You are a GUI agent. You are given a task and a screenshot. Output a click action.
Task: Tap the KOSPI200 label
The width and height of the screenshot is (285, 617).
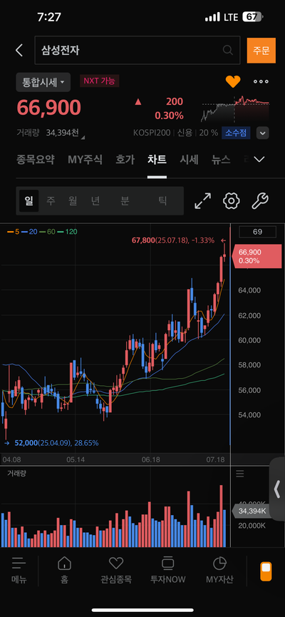pyautogui.click(x=152, y=133)
